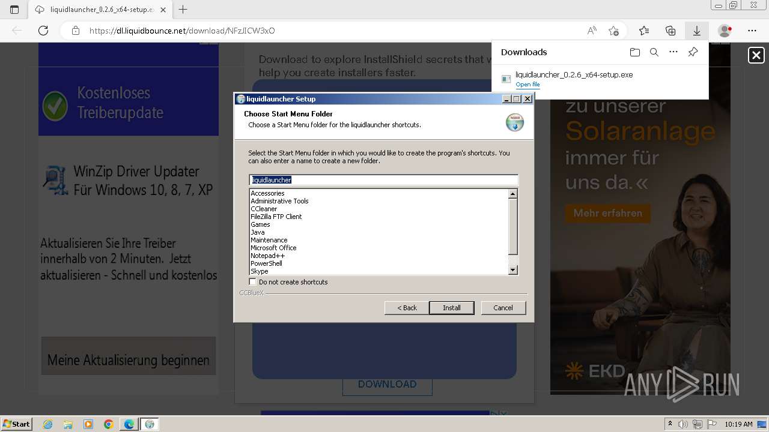Select Java folder in list
The width and height of the screenshot is (769, 432).
point(257,232)
